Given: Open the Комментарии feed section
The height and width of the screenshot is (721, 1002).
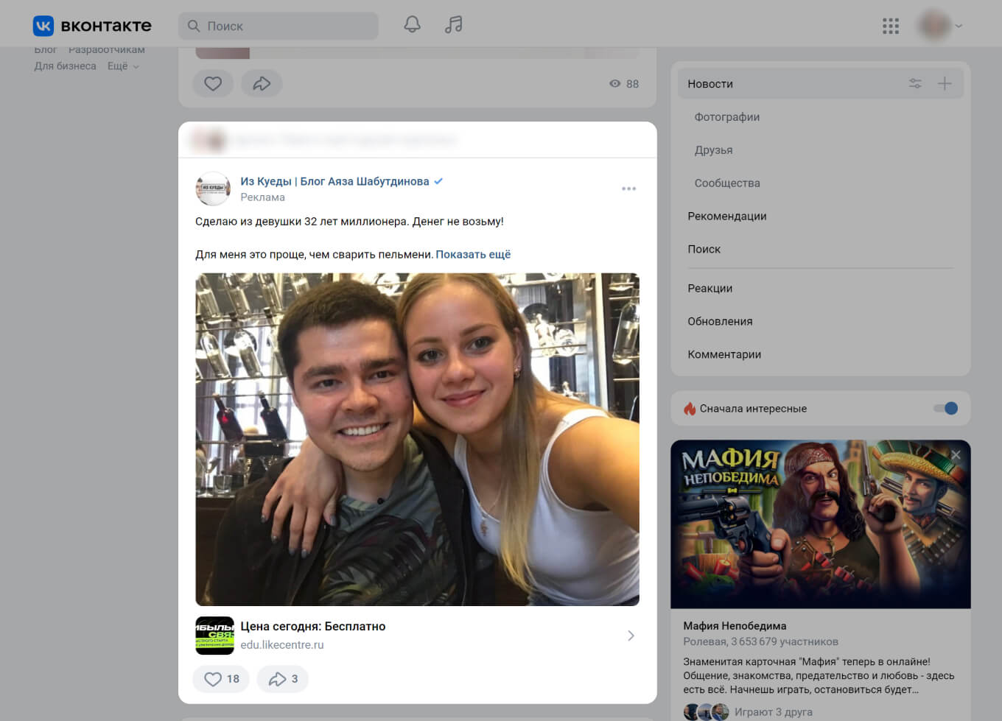Looking at the screenshot, I should pyautogui.click(x=724, y=355).
